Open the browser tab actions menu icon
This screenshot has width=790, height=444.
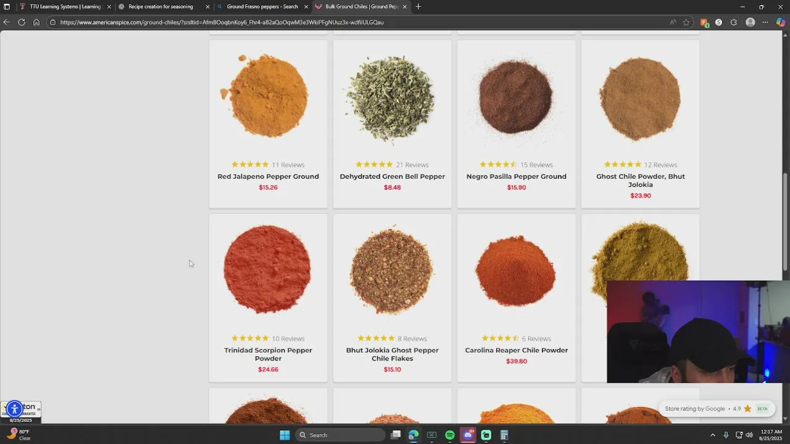coord(7,7)
